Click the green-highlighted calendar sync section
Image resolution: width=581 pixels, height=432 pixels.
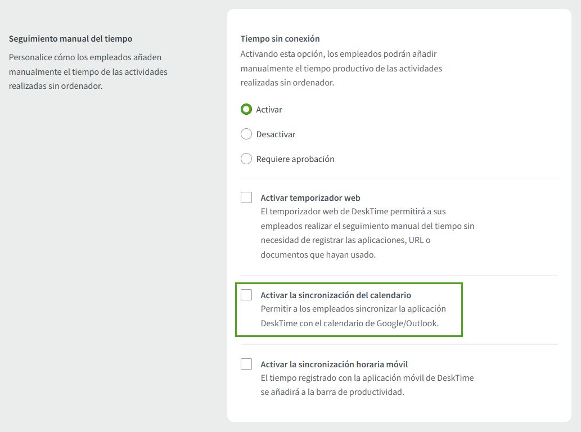[349, 309]
